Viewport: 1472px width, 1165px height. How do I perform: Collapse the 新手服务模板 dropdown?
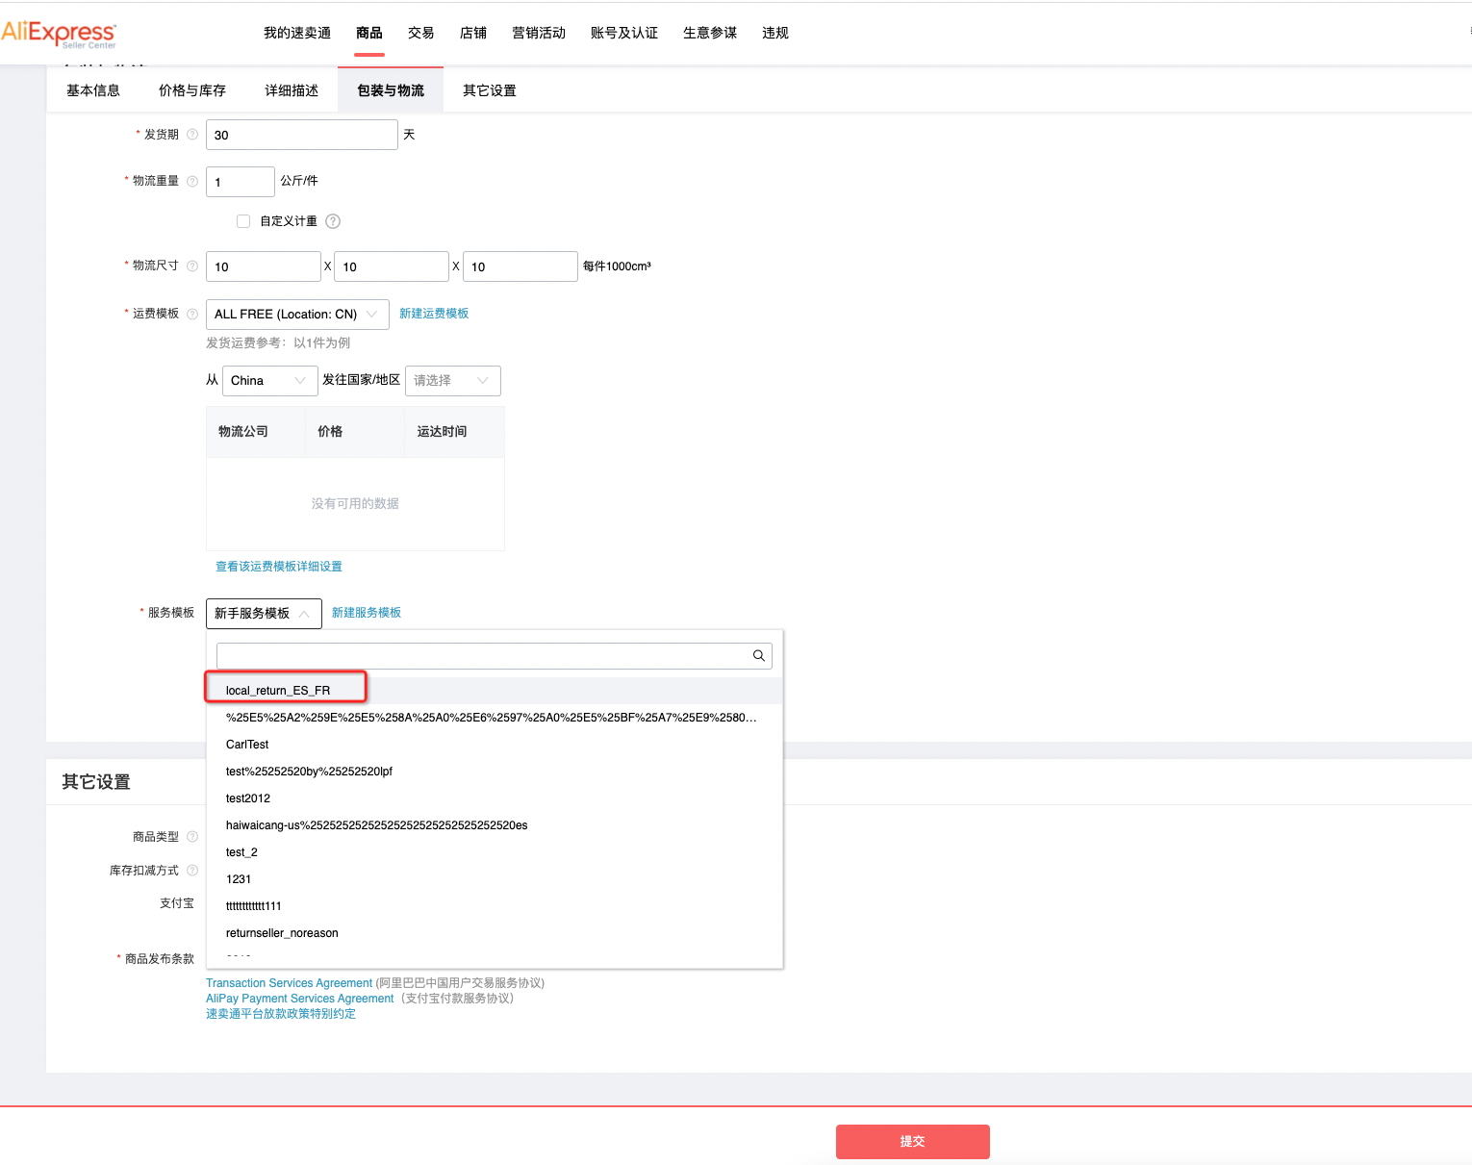[264, 614]
